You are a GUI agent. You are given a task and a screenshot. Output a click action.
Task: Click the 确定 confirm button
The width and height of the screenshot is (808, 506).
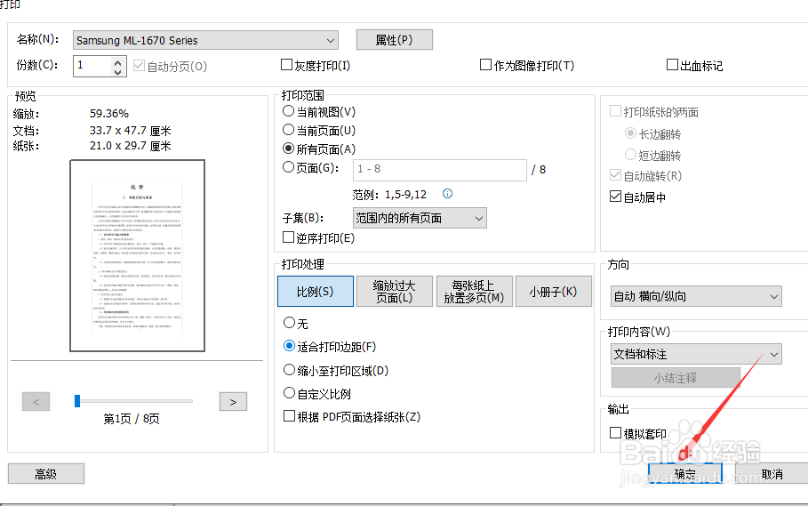click(685, 473)
